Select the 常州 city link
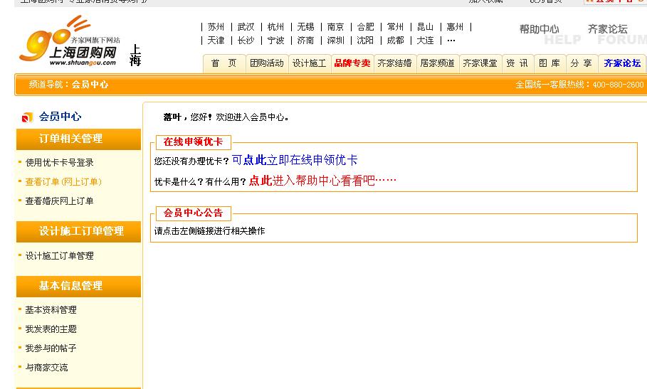This screenshot has height=389, width=647. click(x=395, y=27)
